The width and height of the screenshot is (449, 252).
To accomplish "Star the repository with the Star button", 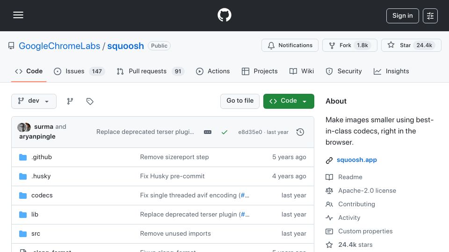I will point(411,45).
